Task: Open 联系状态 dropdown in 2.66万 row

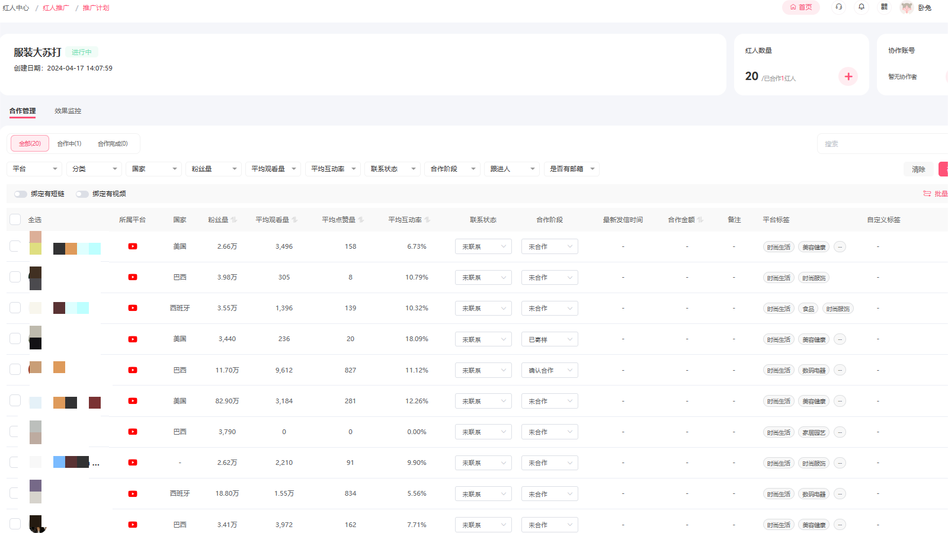Action: 483,247
